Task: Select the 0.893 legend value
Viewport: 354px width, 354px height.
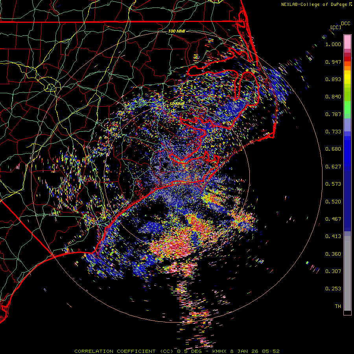Action: coord(333,79)
